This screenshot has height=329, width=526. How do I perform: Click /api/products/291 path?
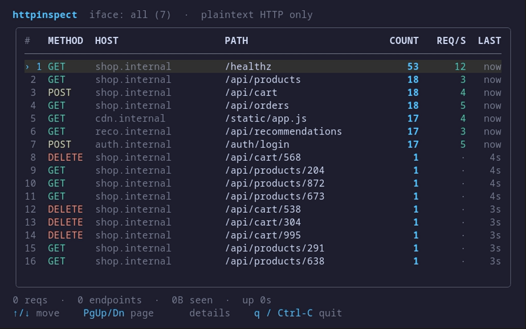275,249
